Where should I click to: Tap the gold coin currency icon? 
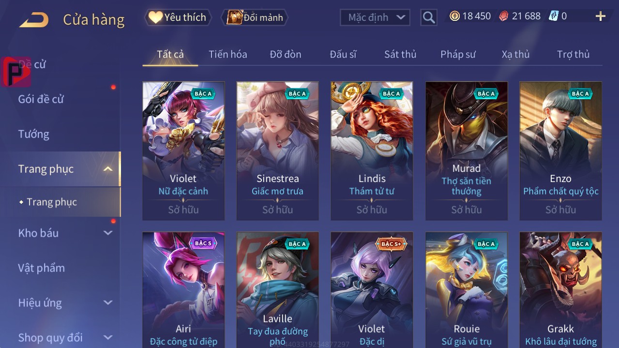pyautogui.click(x=454, y=16)
